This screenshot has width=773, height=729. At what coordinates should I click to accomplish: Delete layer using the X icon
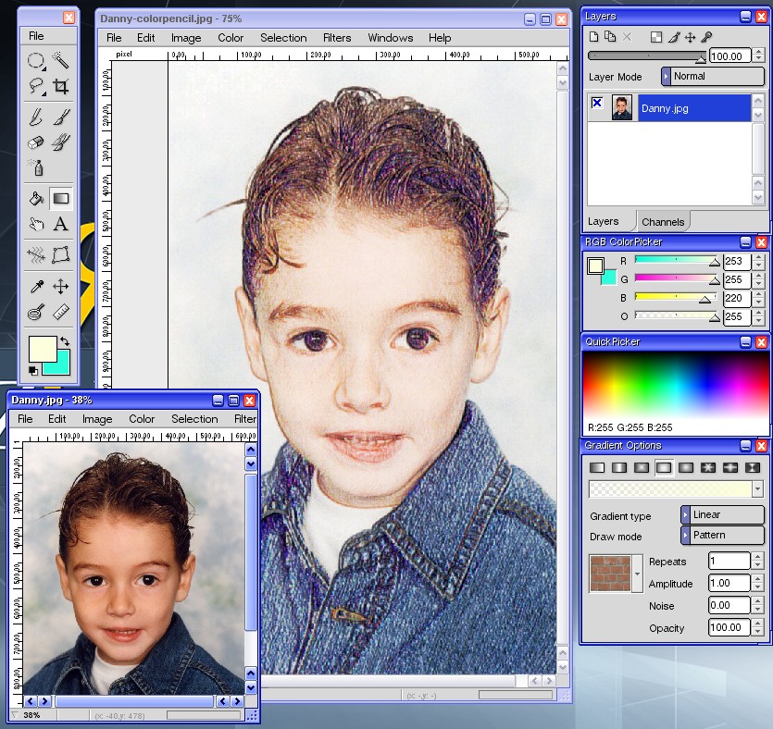point(627,37)
